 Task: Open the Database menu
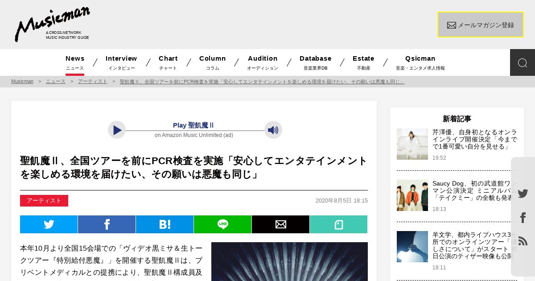click(316, 62)
